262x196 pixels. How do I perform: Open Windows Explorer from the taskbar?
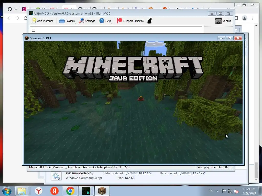[x=22, y=191]
